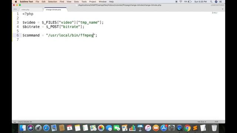
Task: Click the $_FILES superglobal on line 3
Action: tap(49, 23)
